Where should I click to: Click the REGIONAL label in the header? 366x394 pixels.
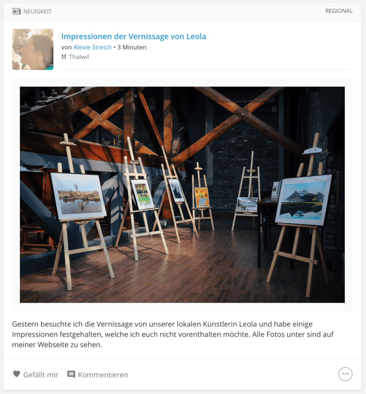(x=339, y=11)
